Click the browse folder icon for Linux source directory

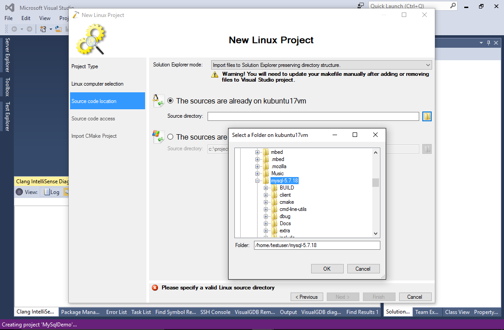point(427,116)
